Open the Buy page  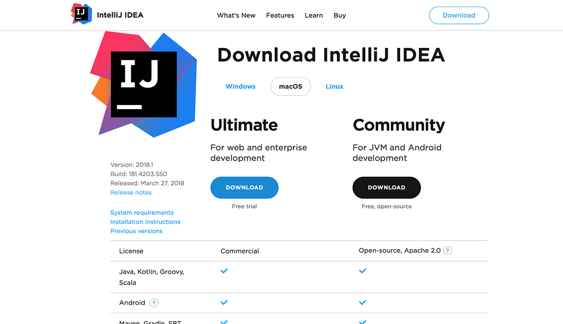coord(339,15)
